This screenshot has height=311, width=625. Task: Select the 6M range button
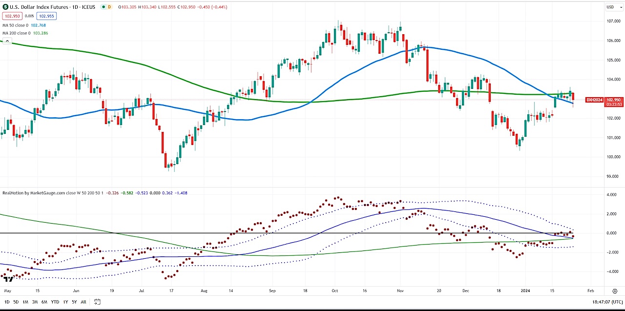point(44,302)
